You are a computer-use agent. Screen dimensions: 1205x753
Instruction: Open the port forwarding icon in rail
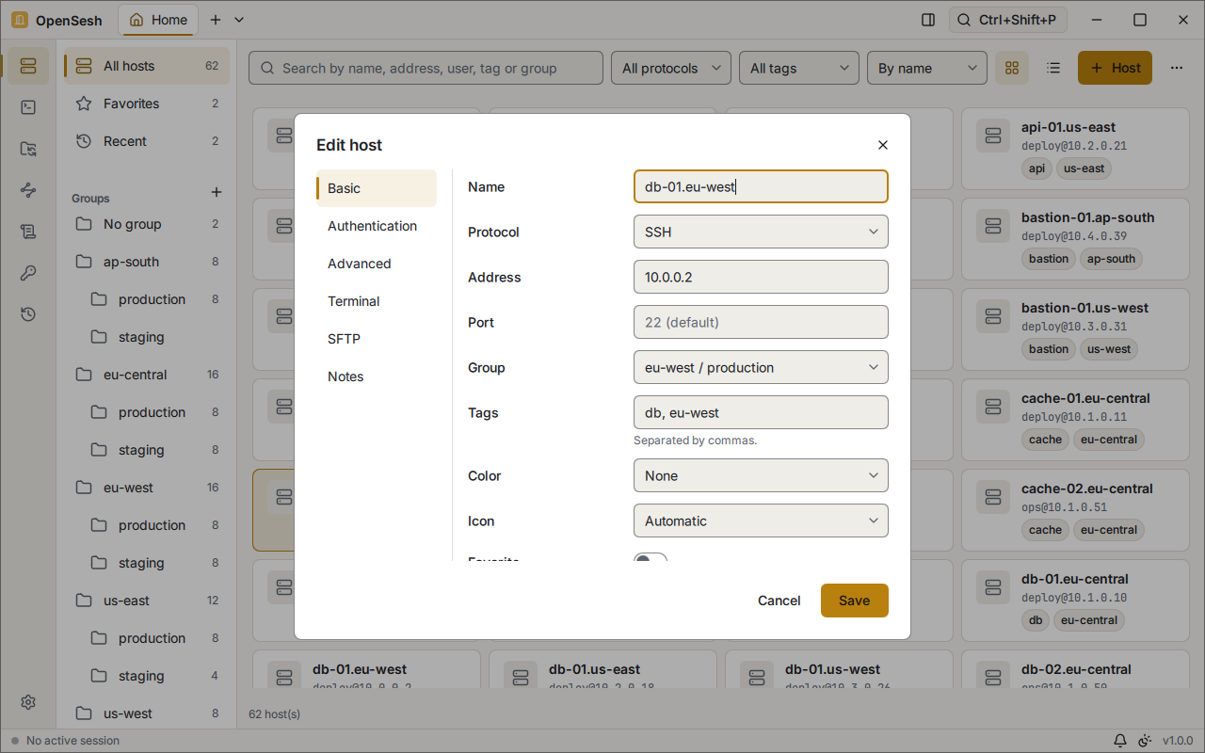point(28,190)
